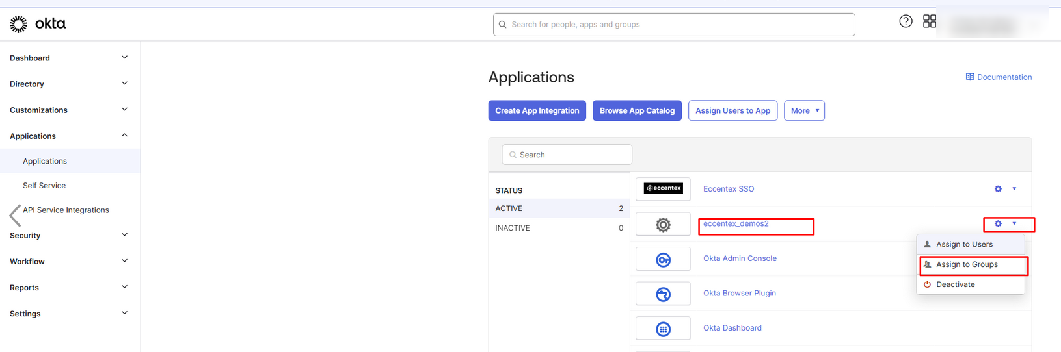Click Assign Users to App button
The height and width of the screenshot is (352, 1061).
click(732, 110)
